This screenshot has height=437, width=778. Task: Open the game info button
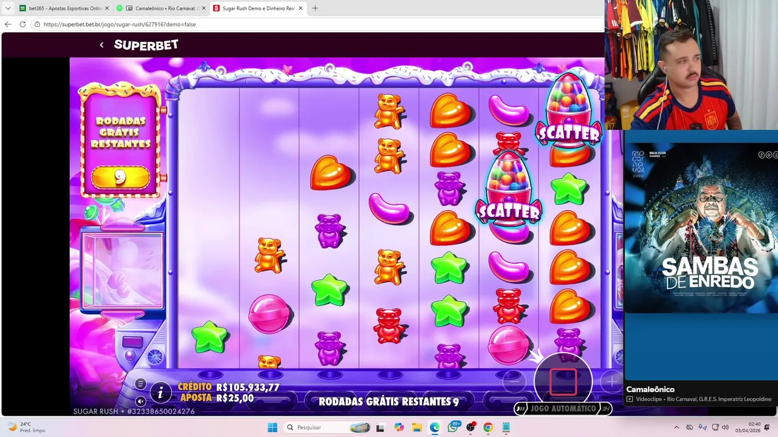pos(160,393)
